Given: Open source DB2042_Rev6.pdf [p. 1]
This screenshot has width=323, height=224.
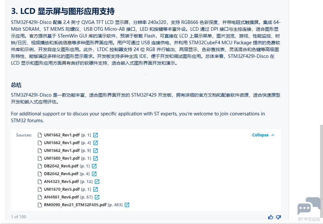Looking at the screenshot, I should tap(67, 166).
